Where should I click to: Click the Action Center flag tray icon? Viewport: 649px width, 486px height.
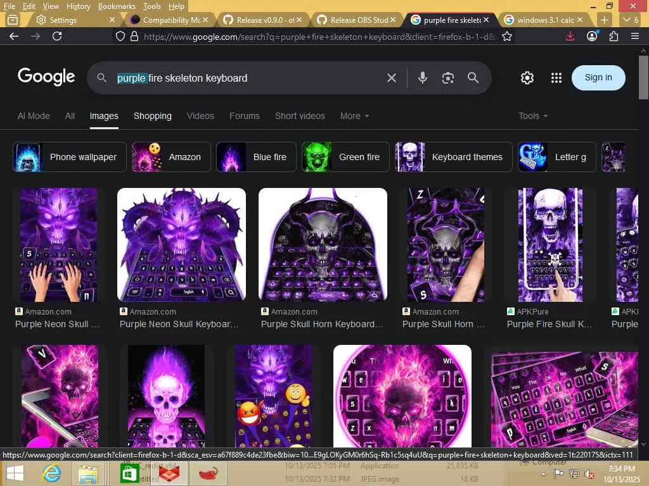(558, 474)
